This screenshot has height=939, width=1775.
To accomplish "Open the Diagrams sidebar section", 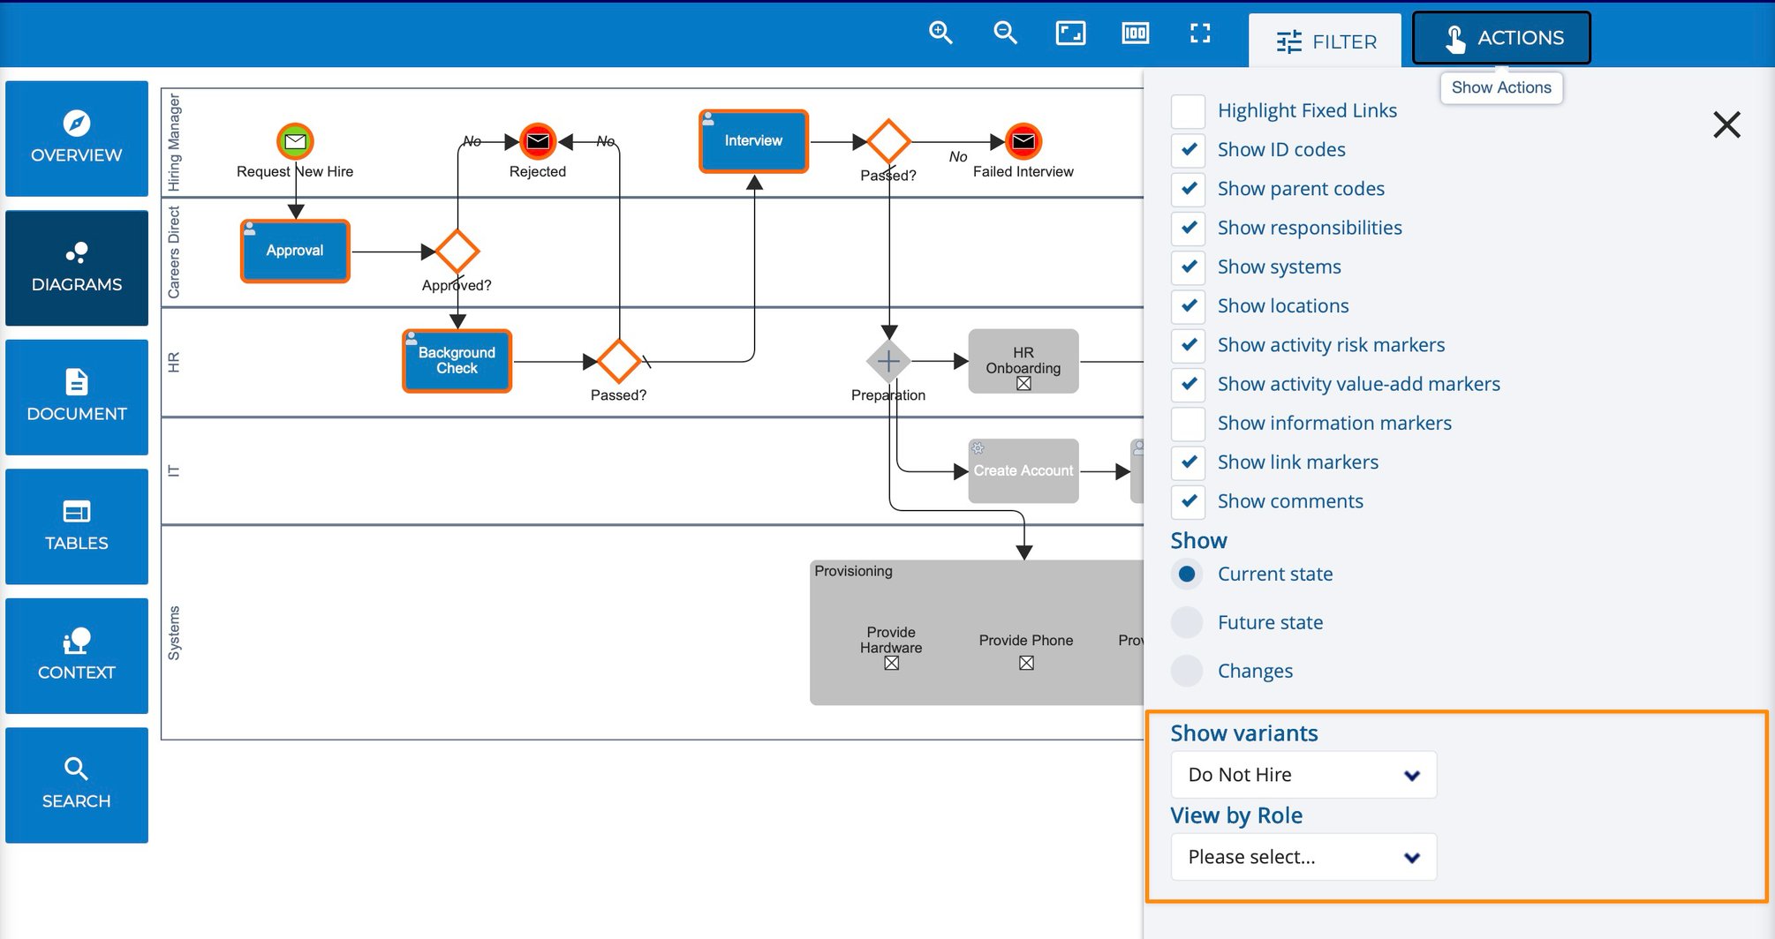I will coord(77,267).
